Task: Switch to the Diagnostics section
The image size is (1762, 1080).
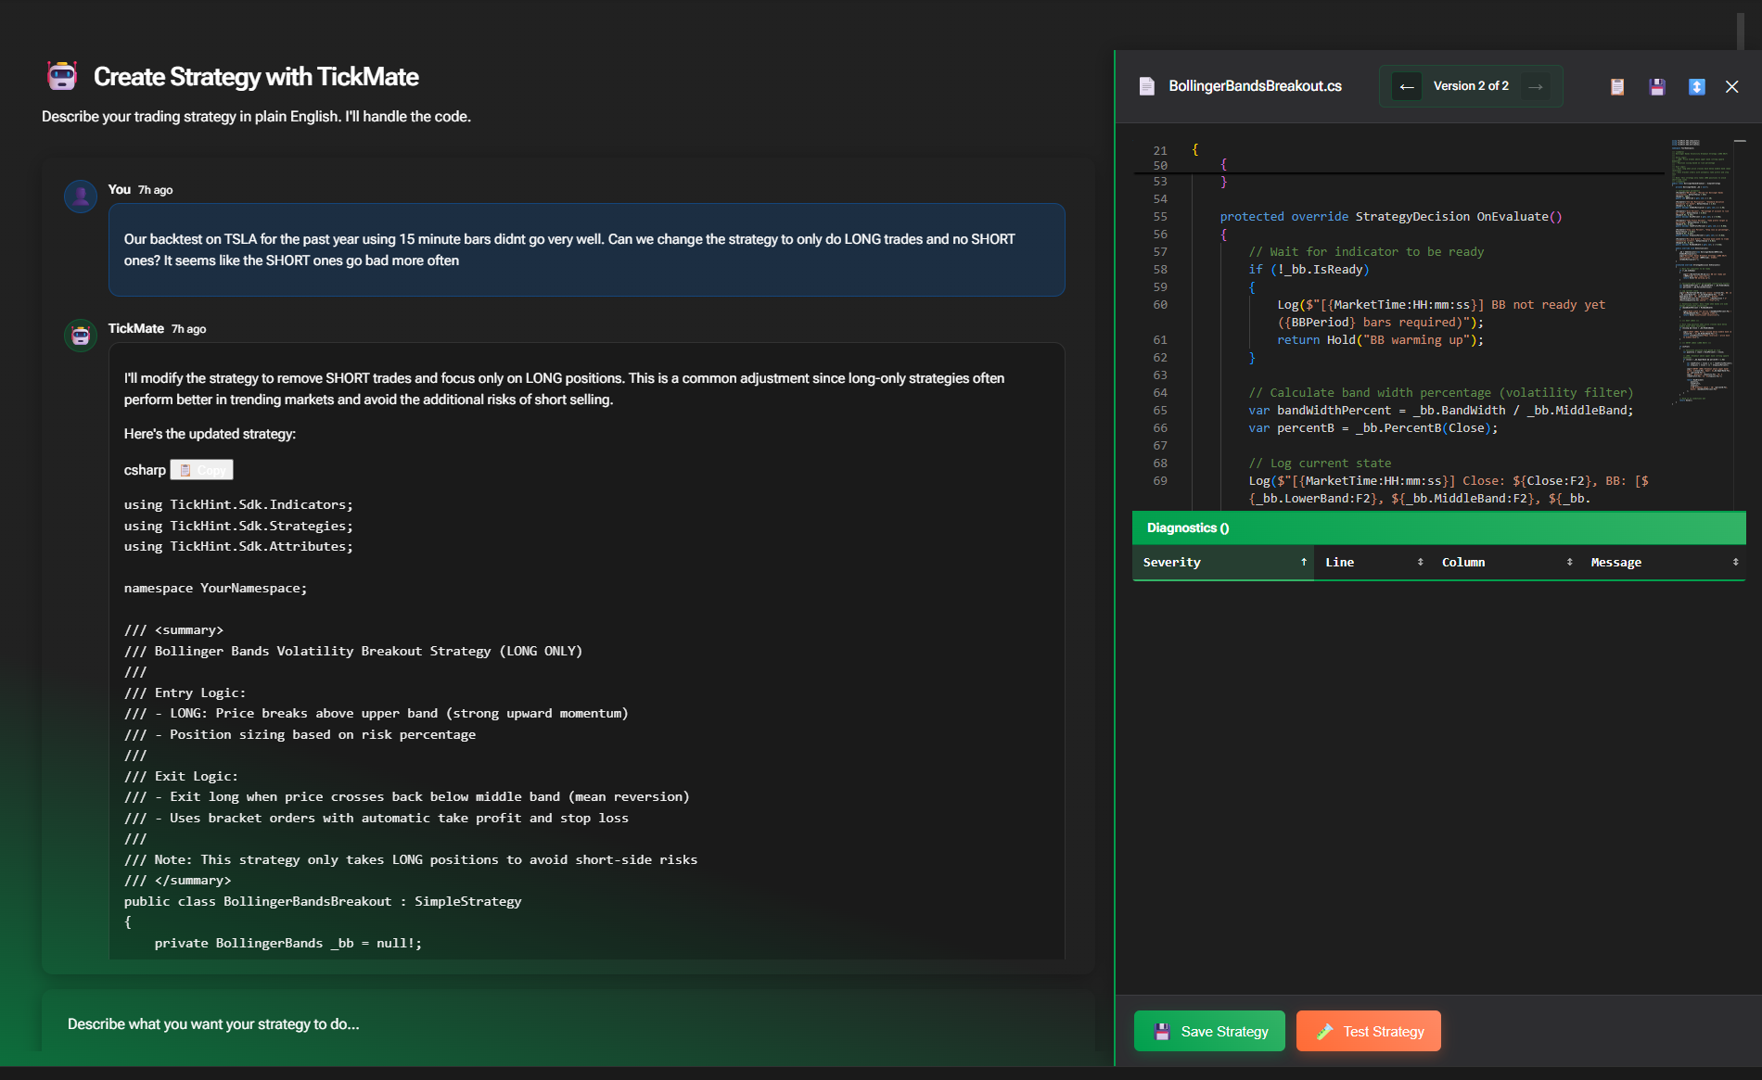Action: click(1187, 527)
